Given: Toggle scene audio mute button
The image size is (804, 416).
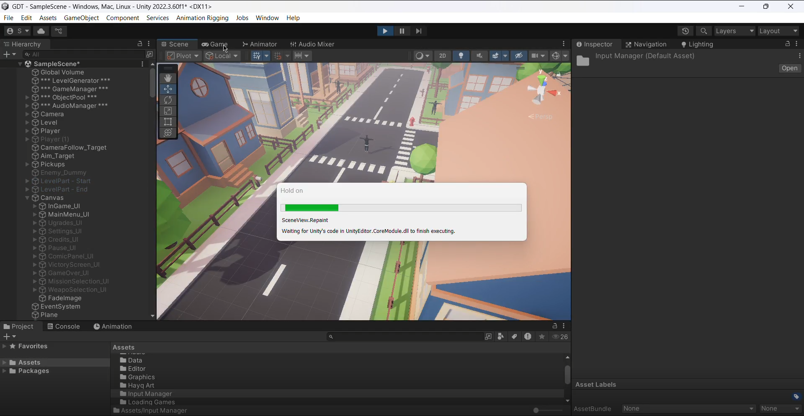Looking at the screenshot, I should tap(479, 56).
